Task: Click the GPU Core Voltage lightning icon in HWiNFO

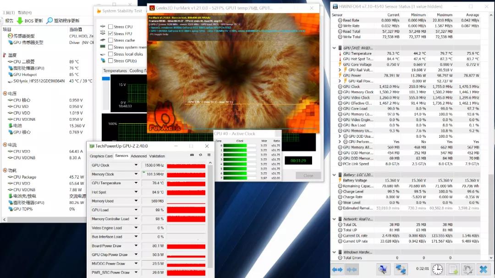Action: coord(340,64)
